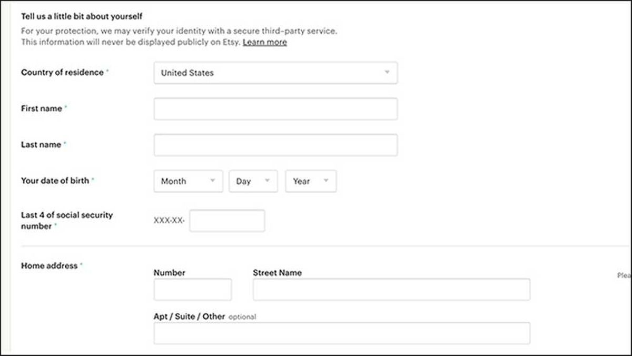The width and height of the screenshot is (632, 356).
Task: Click the Apt / Suite / Other field
Action: tap(342, 333)
